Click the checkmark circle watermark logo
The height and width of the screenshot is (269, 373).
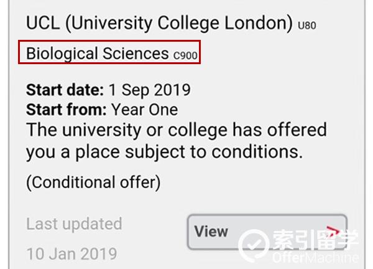[254, 245]
